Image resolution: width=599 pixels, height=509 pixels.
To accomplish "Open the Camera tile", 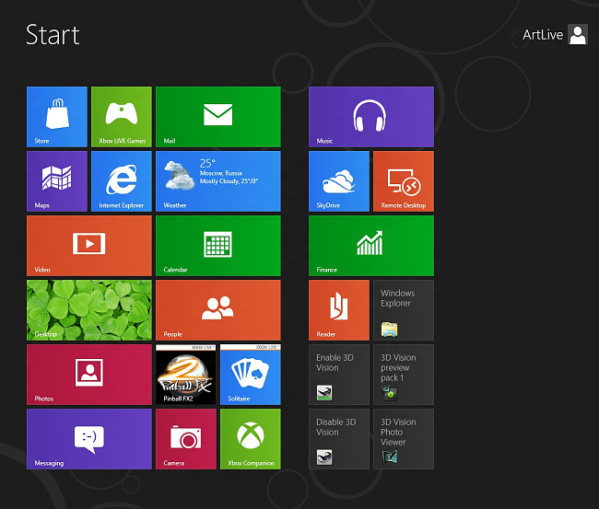I will click(186, 439).
